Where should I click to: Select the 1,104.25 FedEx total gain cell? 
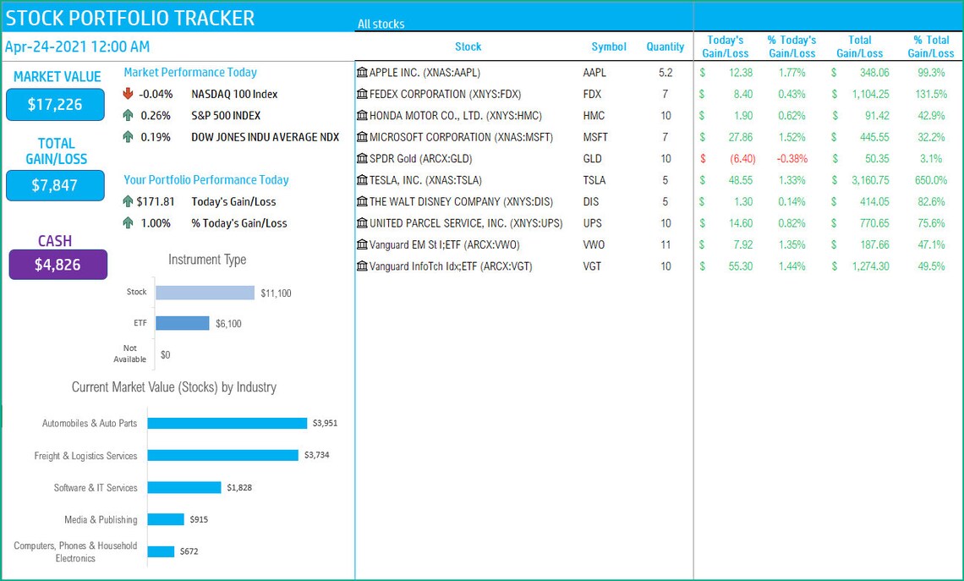coord(870,94)
